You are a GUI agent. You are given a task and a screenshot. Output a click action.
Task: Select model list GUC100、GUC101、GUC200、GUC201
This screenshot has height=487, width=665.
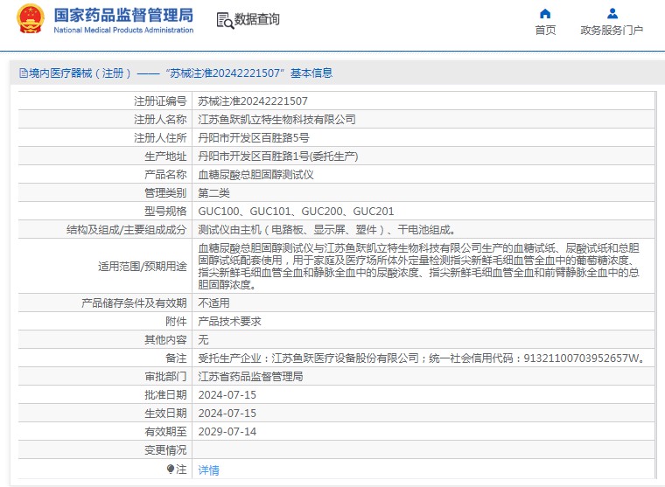point(296,211)
